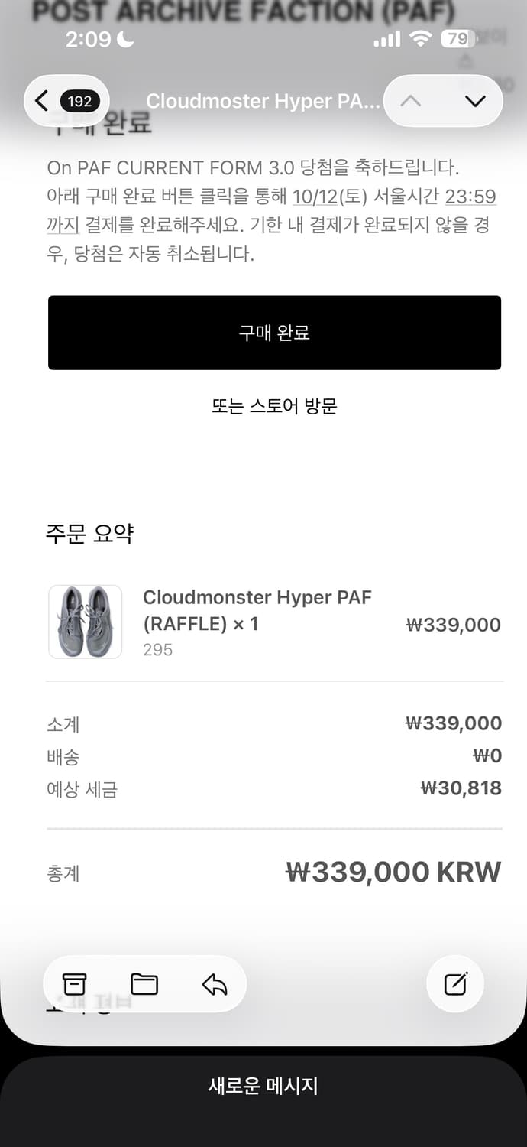
Task: Tap the Cloudmonster Hyper PAF (RAFFLE) item name
Action: point(257,610)
